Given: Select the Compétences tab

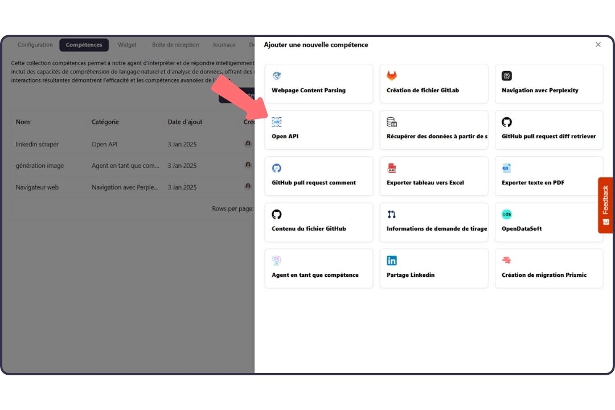Looking at the screenshot, I should (x=84, y=45).
